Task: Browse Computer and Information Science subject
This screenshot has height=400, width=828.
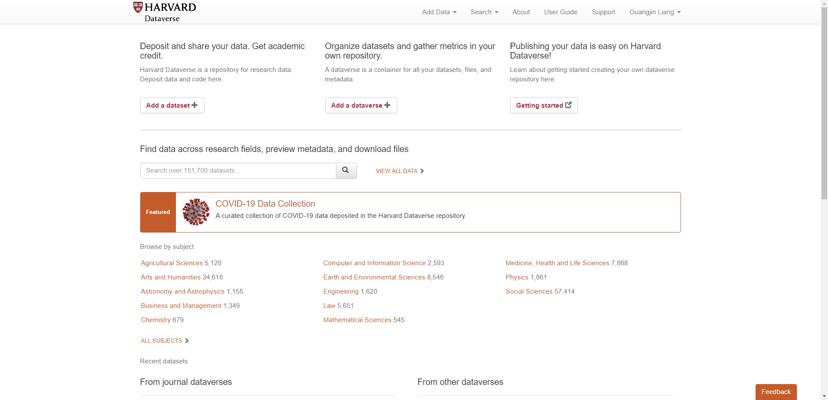Action: point(374,263)
